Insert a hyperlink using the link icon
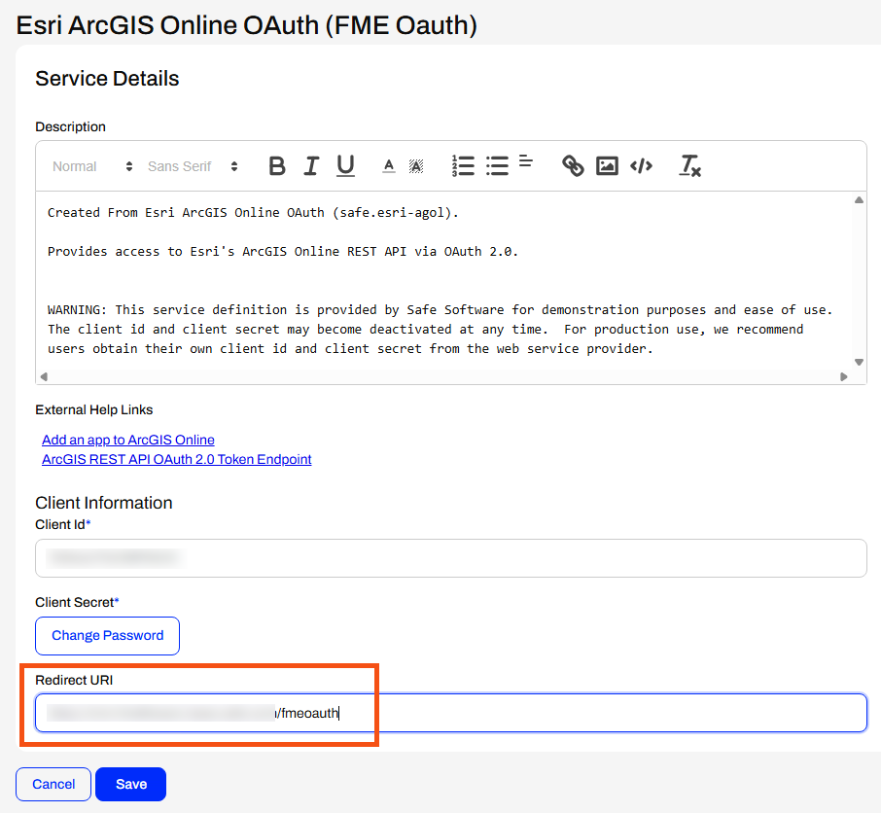The height and width of the screenshot is (813, 881). click(x=573, y=165)
